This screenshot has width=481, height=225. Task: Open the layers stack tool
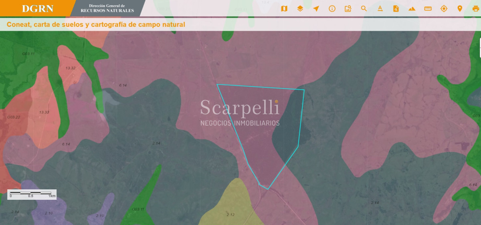tap(300, 8)
